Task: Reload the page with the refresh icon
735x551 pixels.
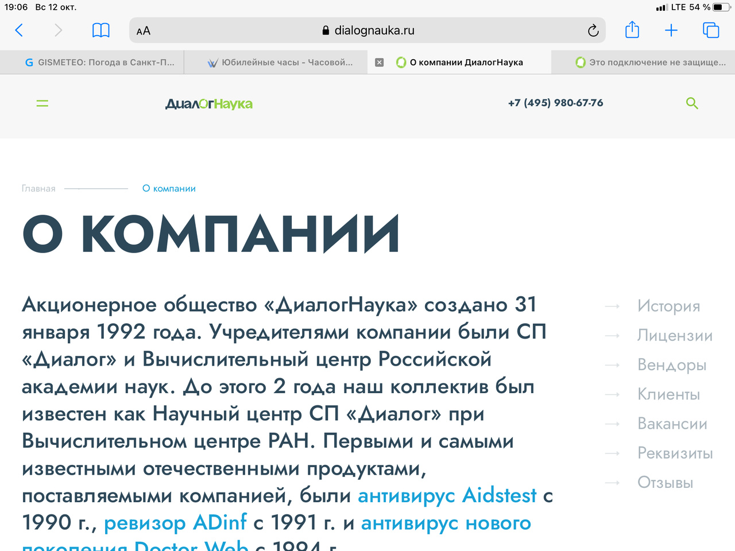Action: (x=593, y=31)
